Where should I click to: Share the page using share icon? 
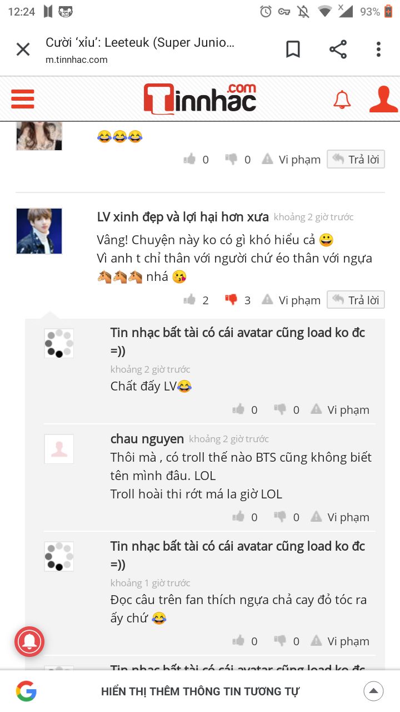[x=338, y=50]
